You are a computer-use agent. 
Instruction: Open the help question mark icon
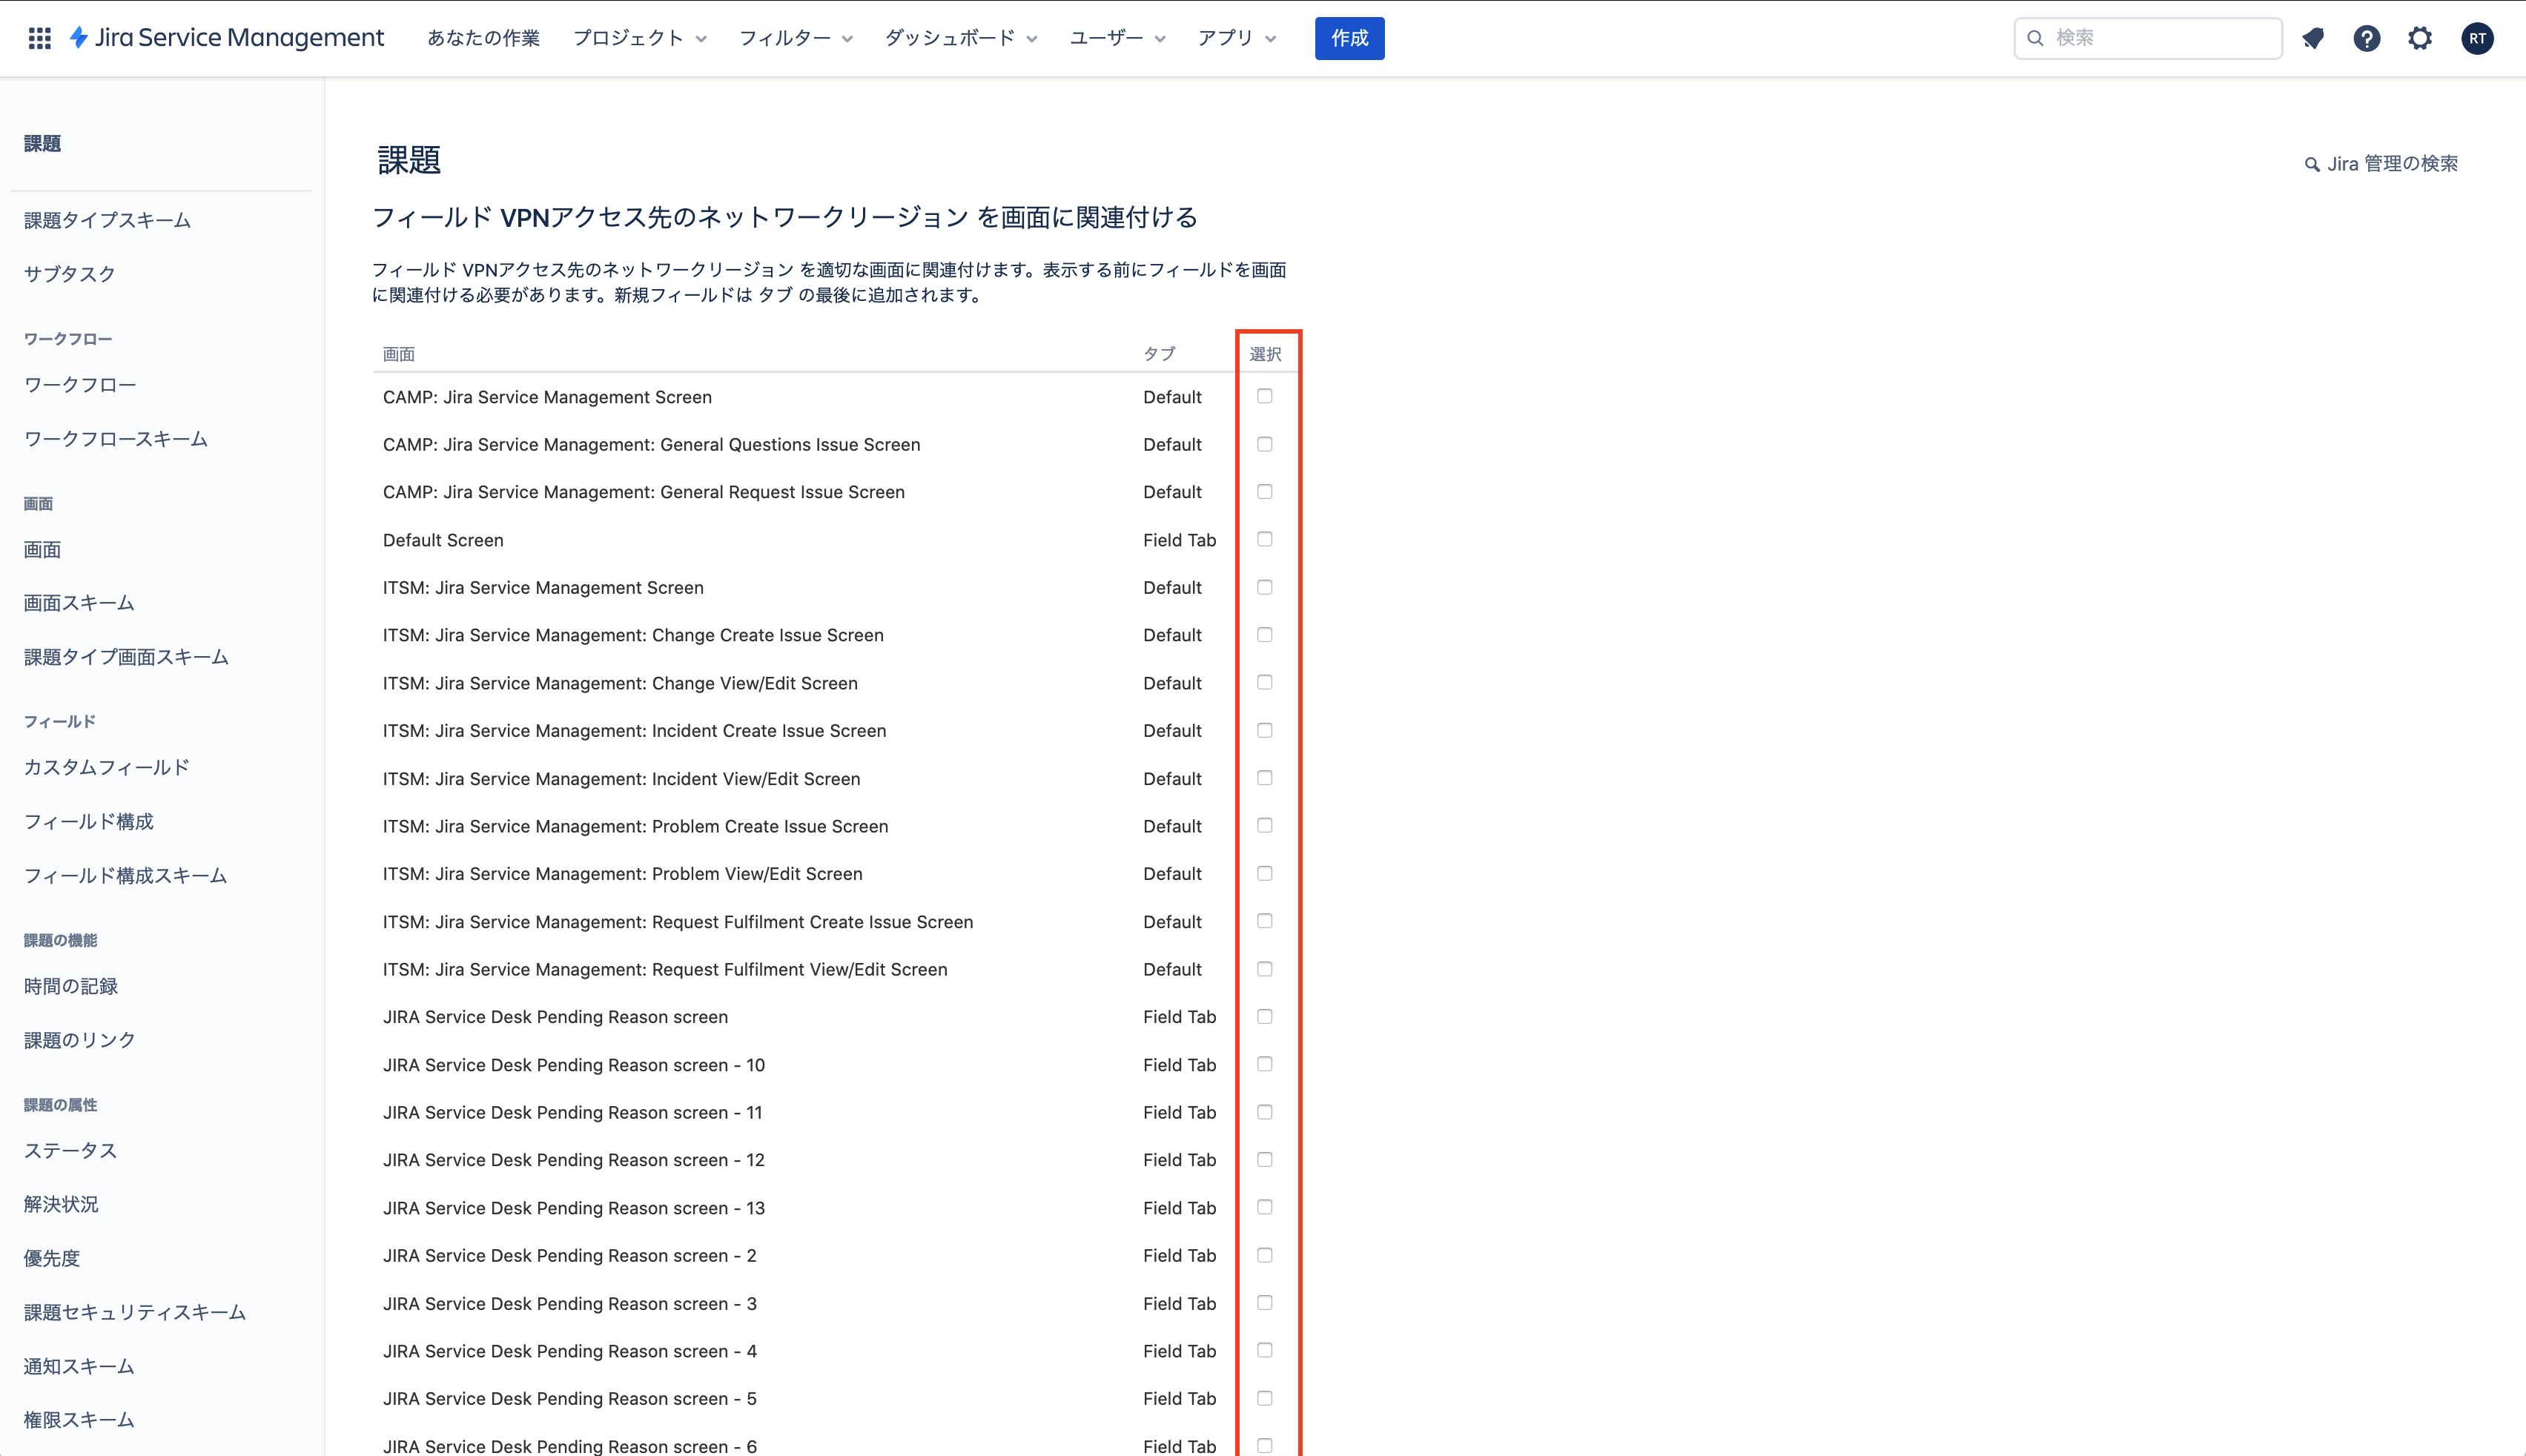[x=2366, y=38]
